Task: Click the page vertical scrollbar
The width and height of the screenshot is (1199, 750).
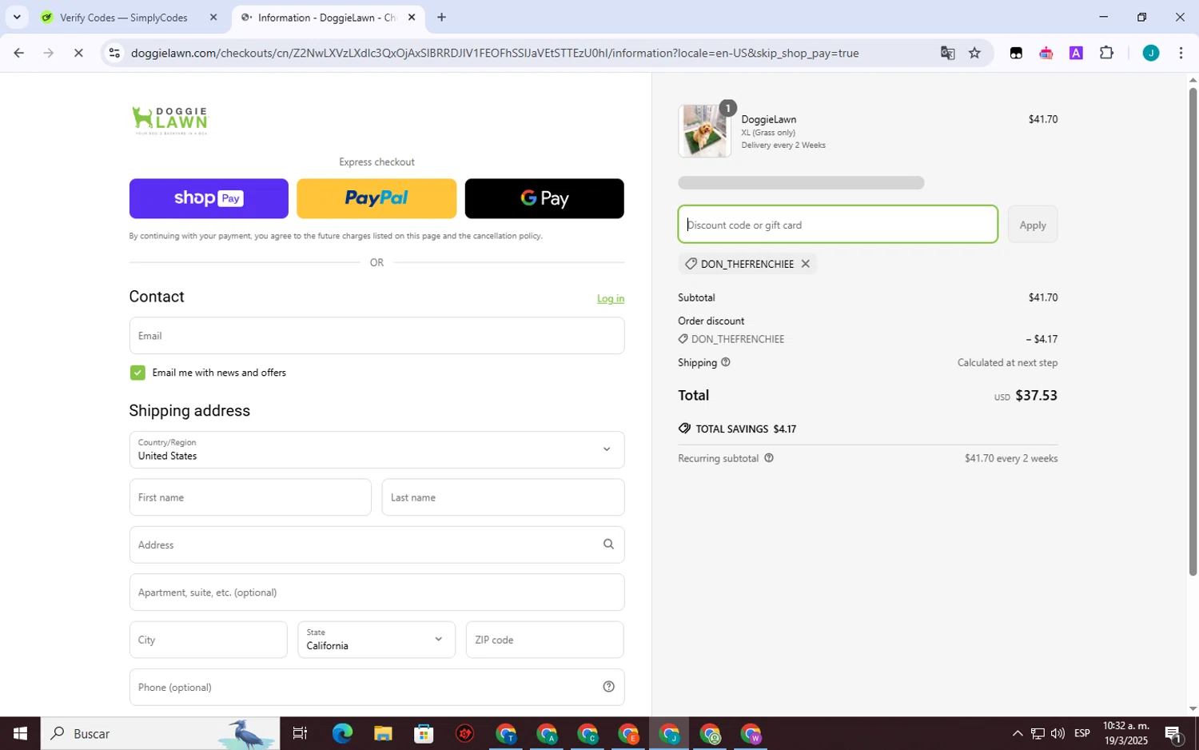Action: tap(1193, 331)
